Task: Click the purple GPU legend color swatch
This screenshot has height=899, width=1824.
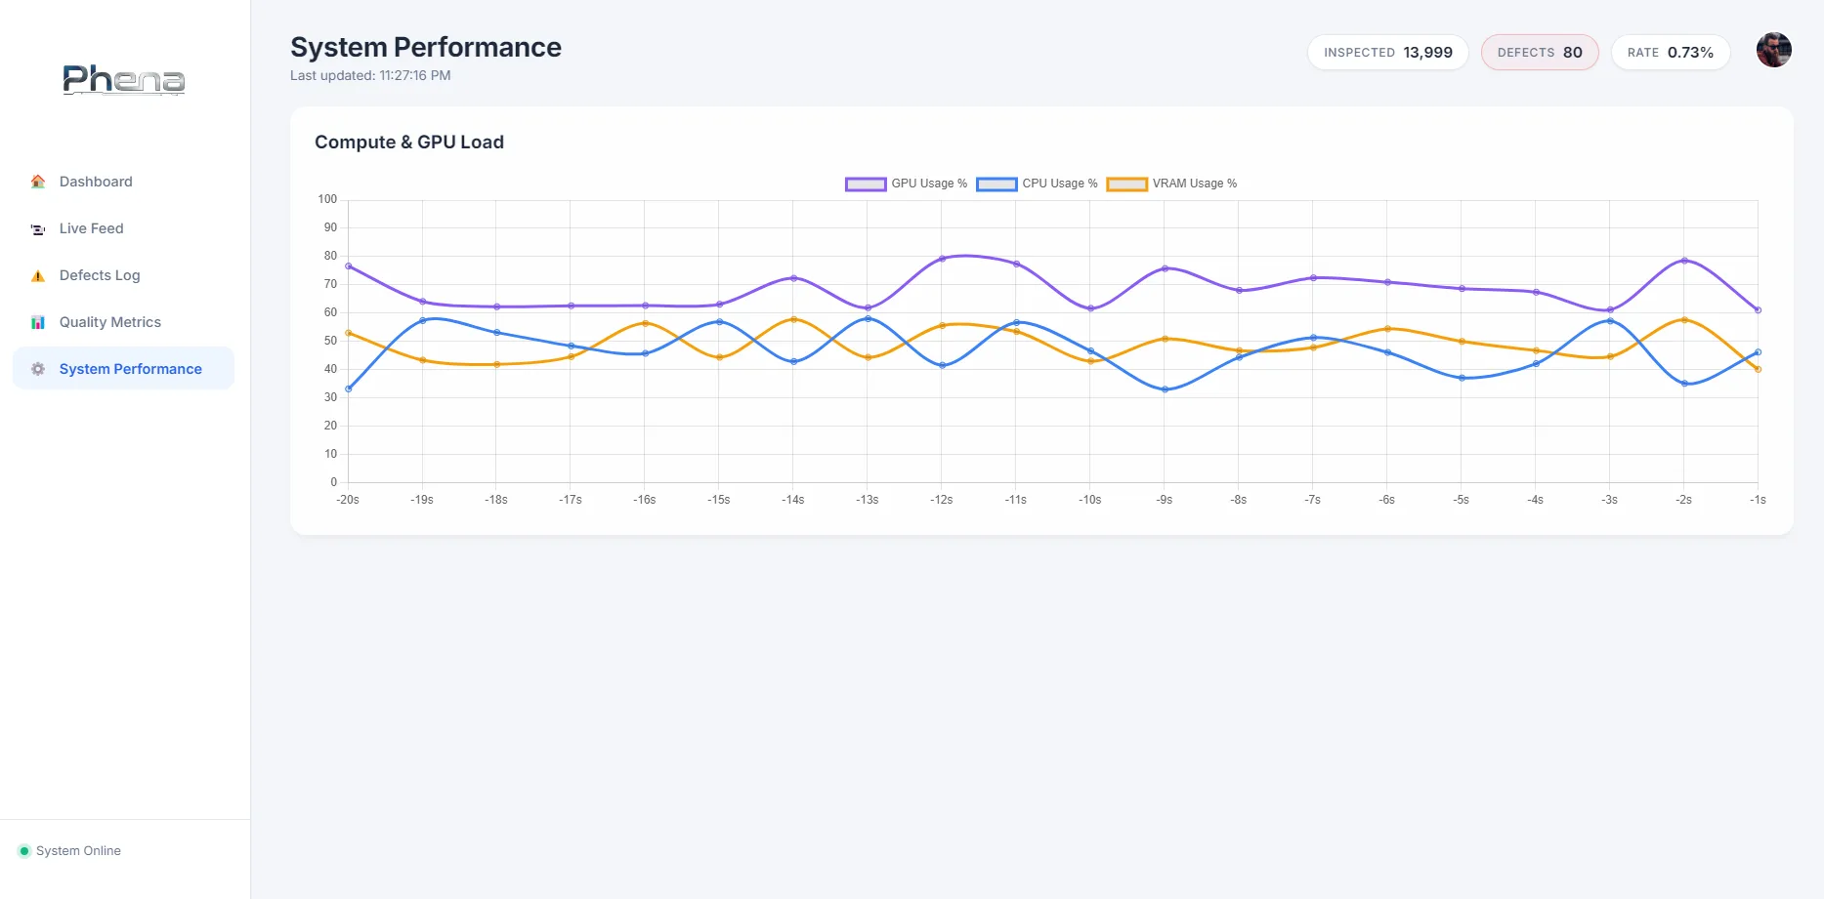Action: coord(865,184)
